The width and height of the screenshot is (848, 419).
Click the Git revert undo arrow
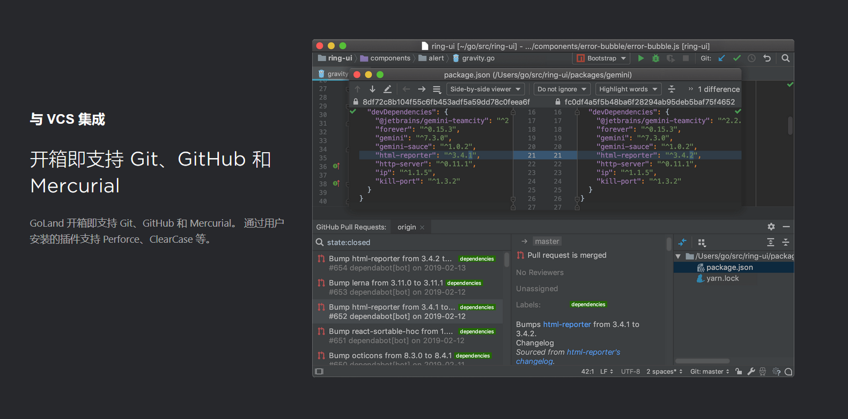(x=767, y=58)
